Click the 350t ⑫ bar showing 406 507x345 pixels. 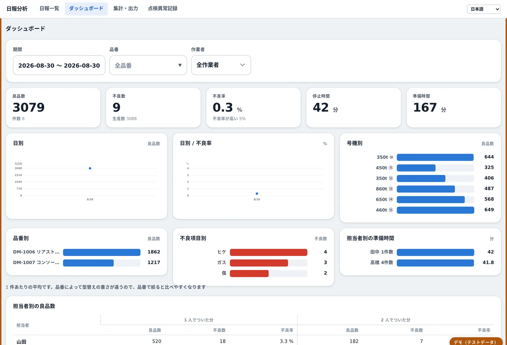pyautogui.click(x=421, y=178)
